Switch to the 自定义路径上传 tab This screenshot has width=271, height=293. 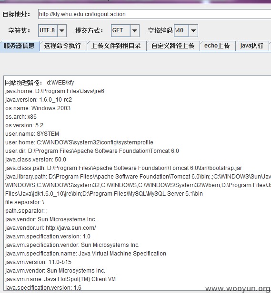173,46
